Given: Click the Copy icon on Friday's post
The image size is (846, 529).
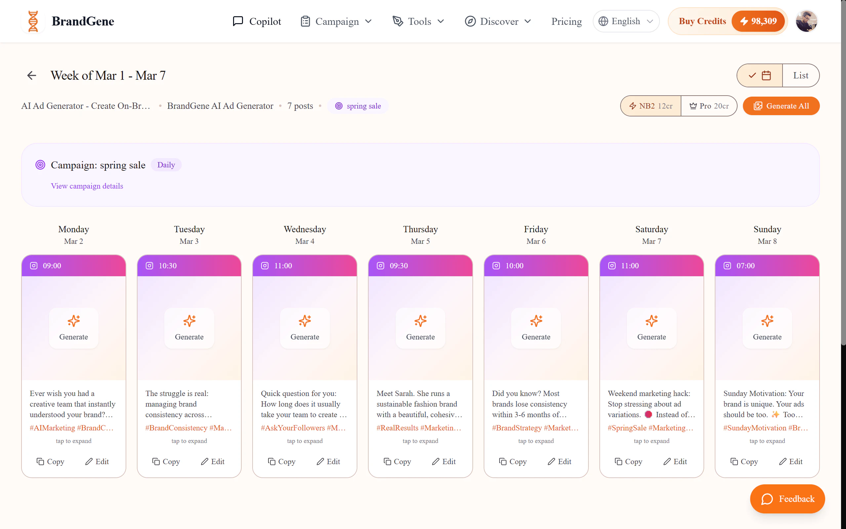Looking at the screenshot, I should pos(503,462).
